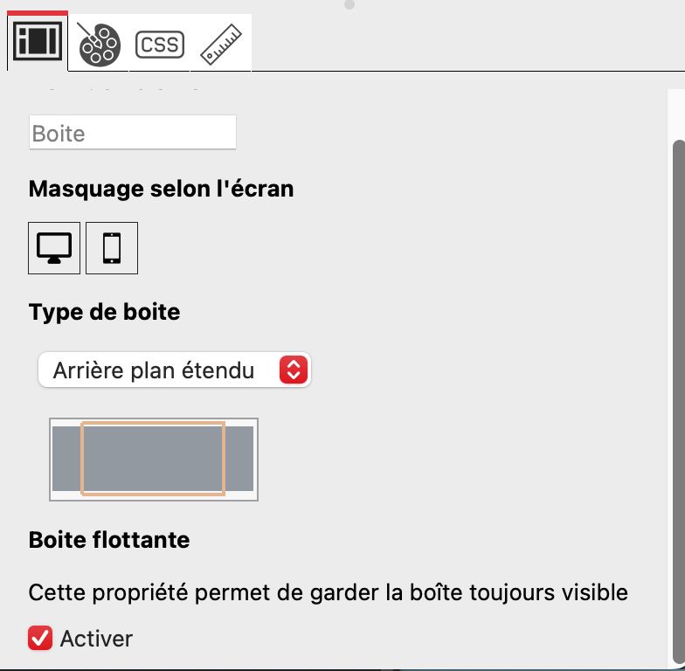Click the floating box description text
685x671 pixels.
coord(328,592)
